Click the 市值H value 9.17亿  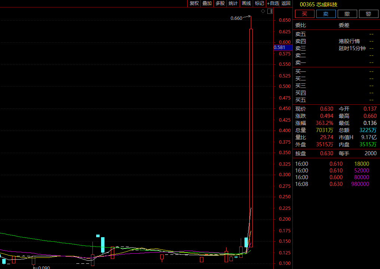pyautogui.click(x=369, y=137)
